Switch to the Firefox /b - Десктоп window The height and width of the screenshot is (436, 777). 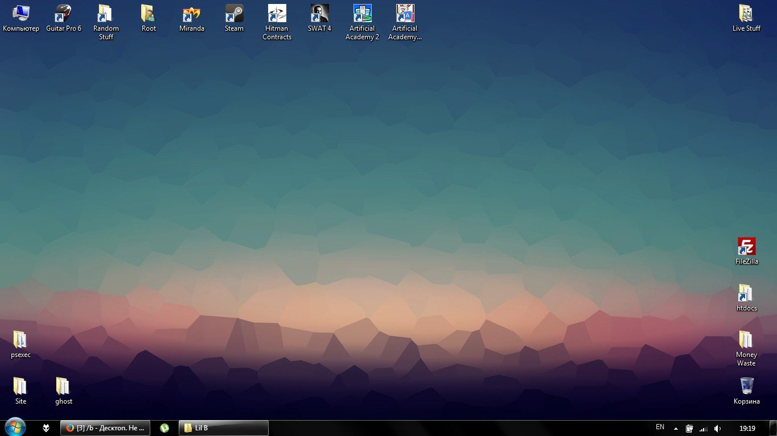[x=105, y=428]
